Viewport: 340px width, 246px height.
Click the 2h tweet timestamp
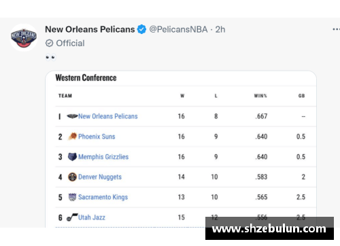tap(220, 29)
